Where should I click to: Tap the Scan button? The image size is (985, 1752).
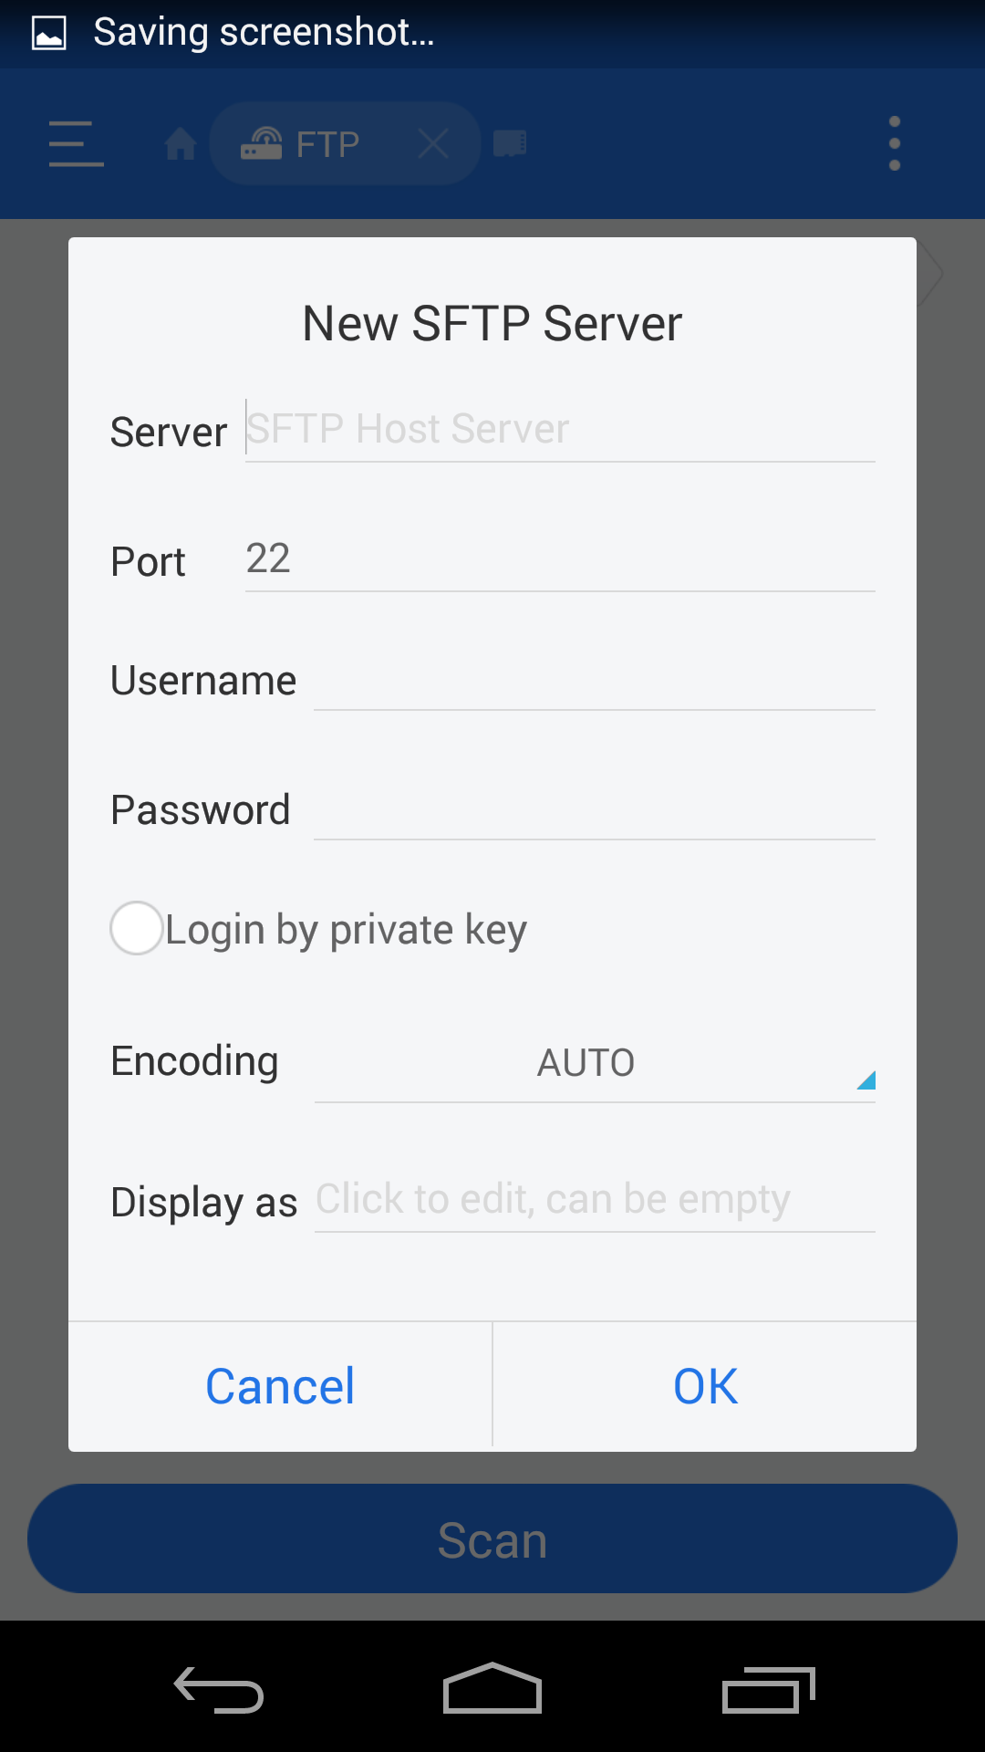pos(493,1539)
